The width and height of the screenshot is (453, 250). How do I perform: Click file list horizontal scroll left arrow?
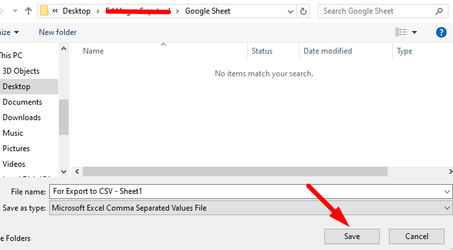(77, 172)
